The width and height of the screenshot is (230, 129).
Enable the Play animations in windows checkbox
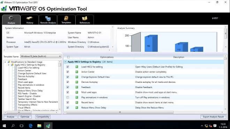click(68, 97)
